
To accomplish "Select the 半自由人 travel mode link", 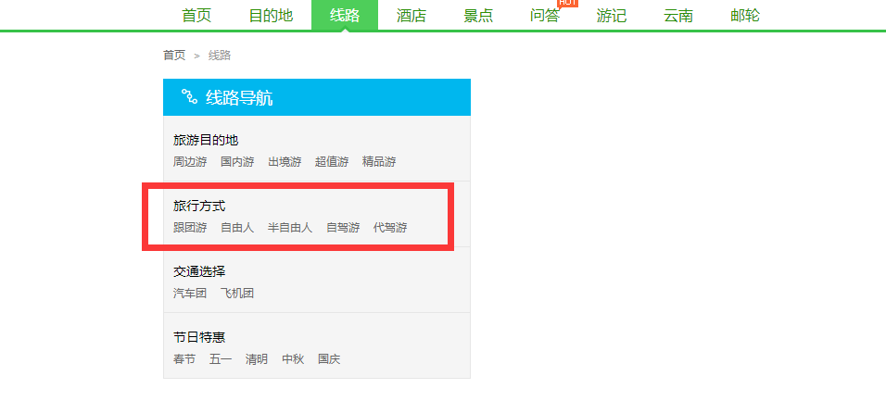I will [x=290, y=228].
